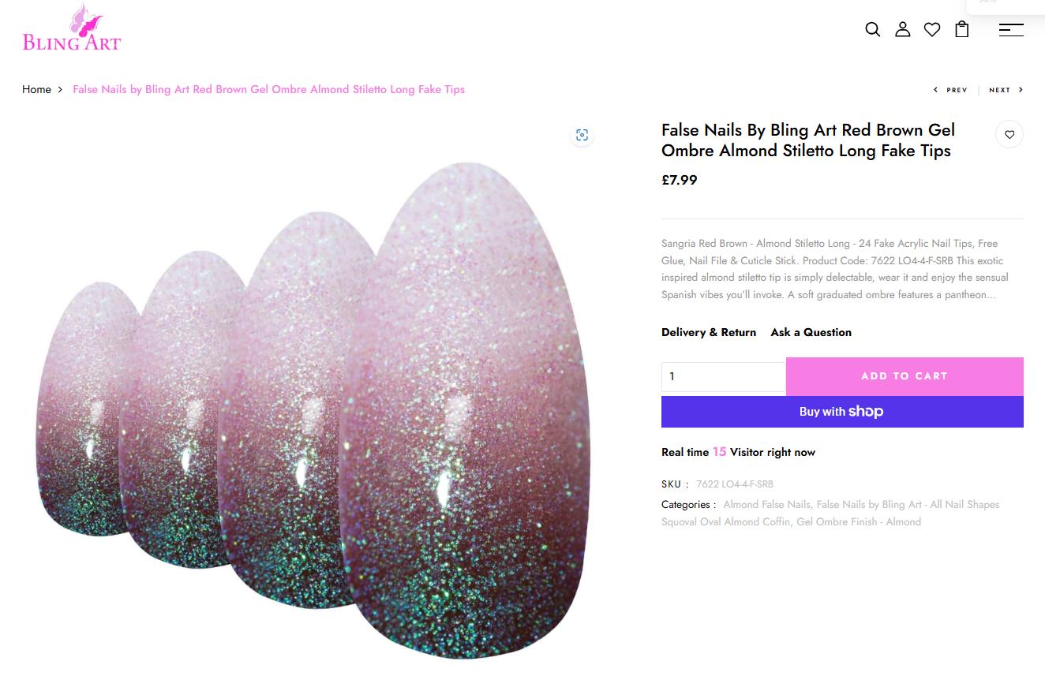This screenshot has height=676, width=1045.
Task: Open the search icon in header
Action: tap(872, 29)
